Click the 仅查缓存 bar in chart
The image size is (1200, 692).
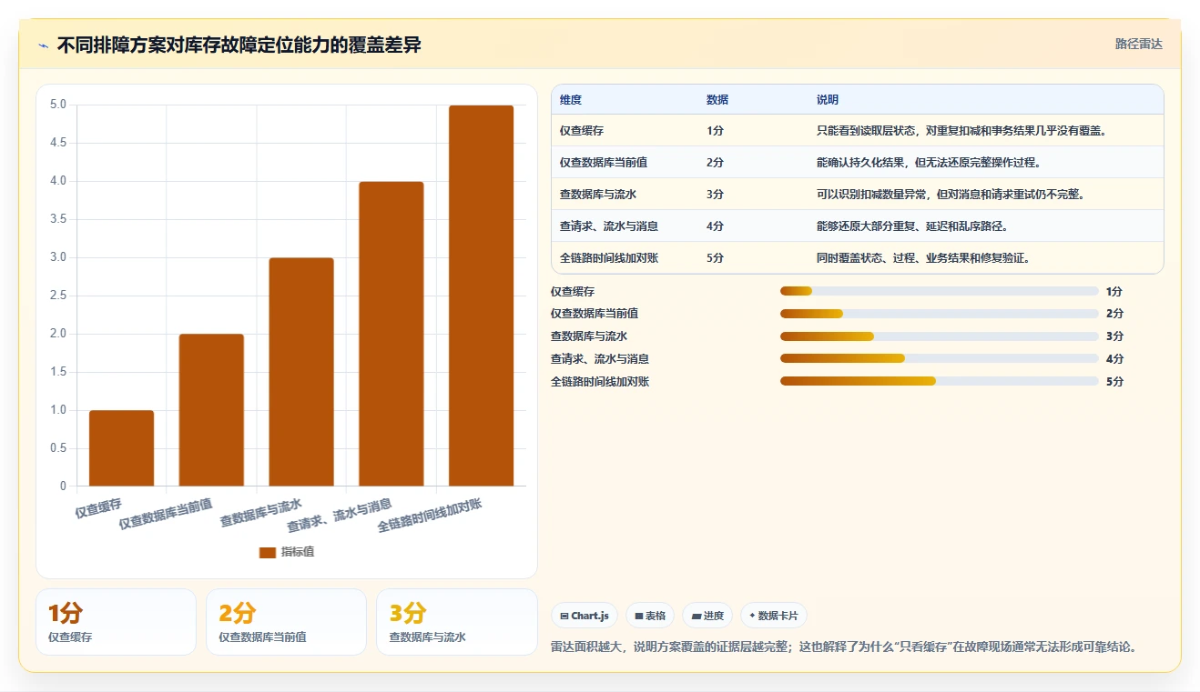point(121,448)
